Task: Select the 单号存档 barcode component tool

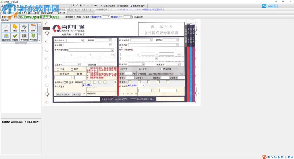Action: tap(24, 37)
